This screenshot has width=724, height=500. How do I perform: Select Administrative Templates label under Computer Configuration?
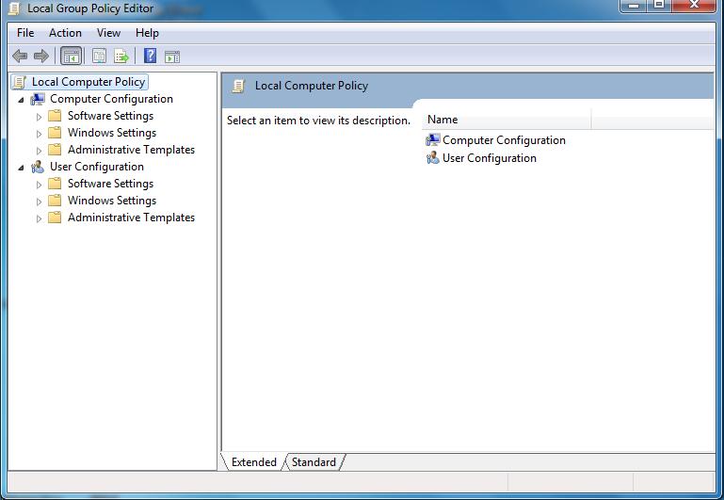tap(131, 150)
